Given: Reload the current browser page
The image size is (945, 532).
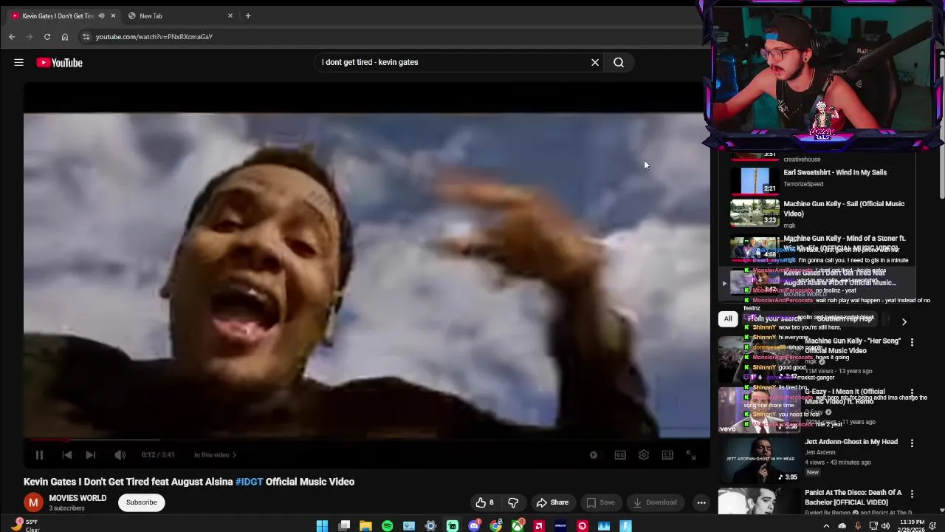Looking at the screenshot, I should tap(47, 36).
